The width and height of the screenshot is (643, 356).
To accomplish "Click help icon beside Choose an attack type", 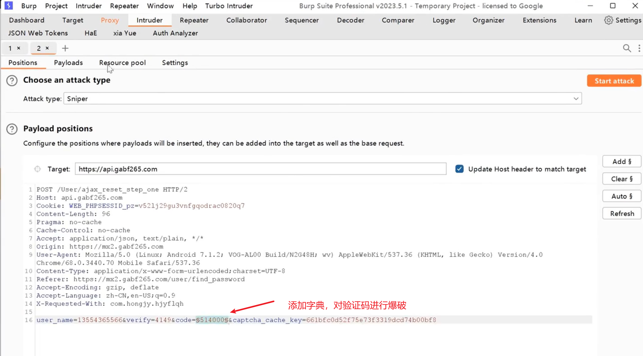I will coord(12,81).
